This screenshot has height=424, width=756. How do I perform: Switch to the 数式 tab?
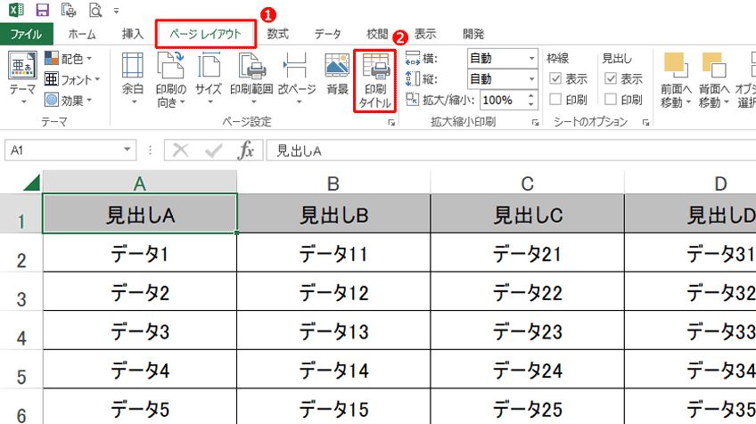point(278,34)
